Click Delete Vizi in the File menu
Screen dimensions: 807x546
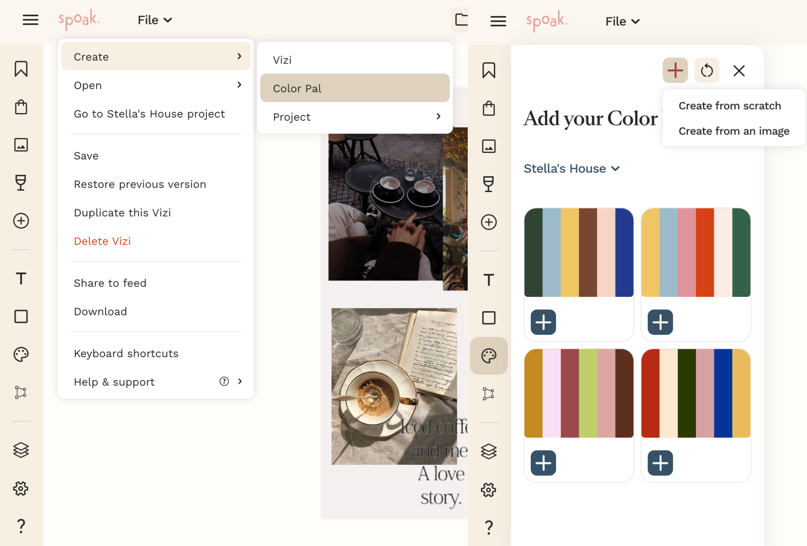click(102, 241)
